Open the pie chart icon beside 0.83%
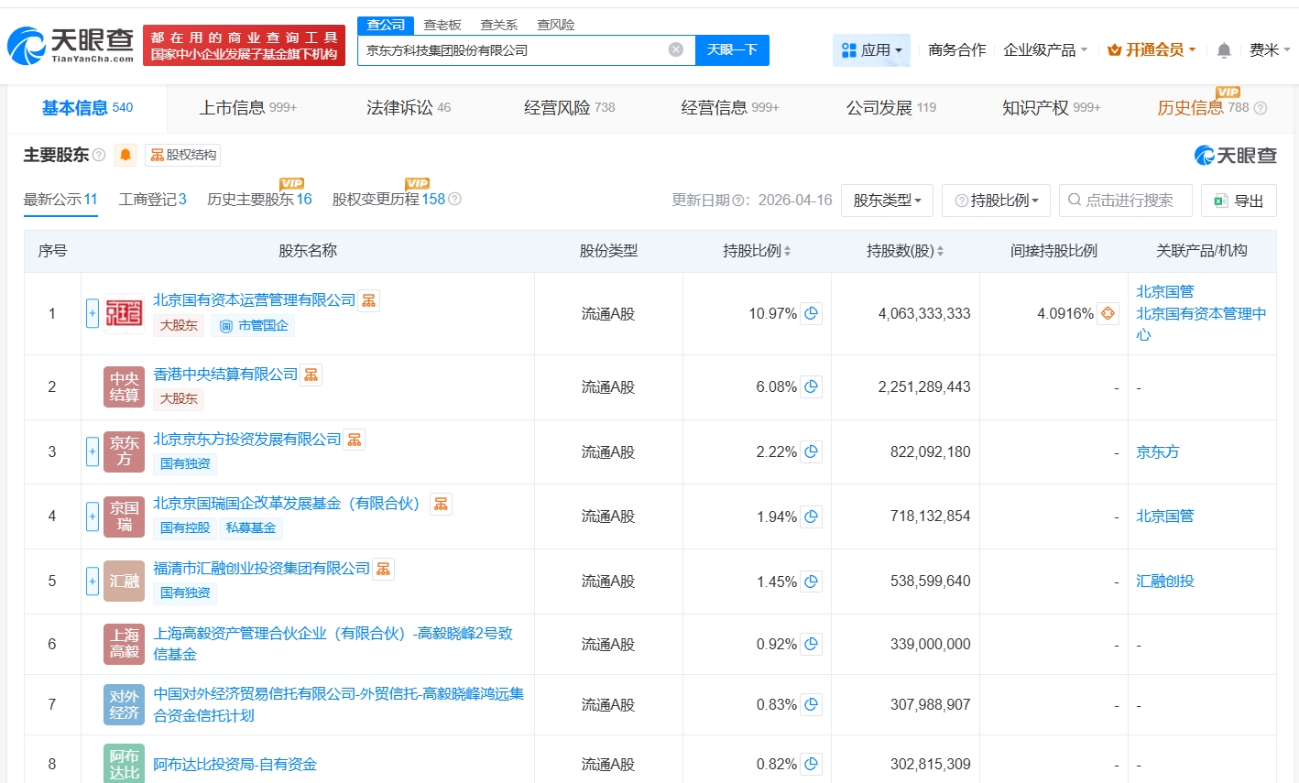 click(x=811, y=704)
